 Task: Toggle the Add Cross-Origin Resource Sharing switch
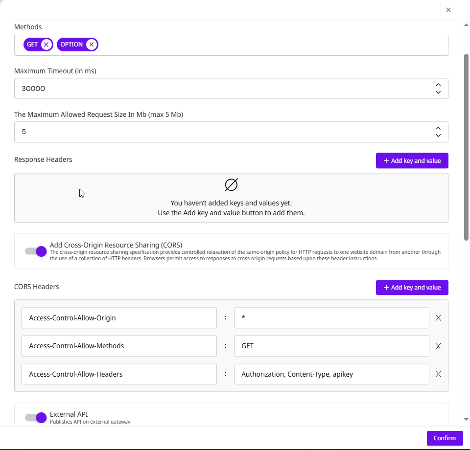(x=36, y=251)
